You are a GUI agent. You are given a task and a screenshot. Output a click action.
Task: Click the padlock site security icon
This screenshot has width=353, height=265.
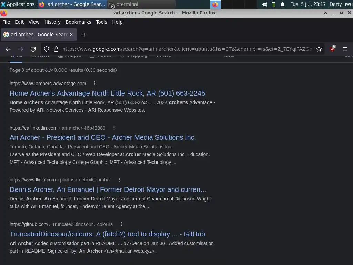click(x=56, y=49)
